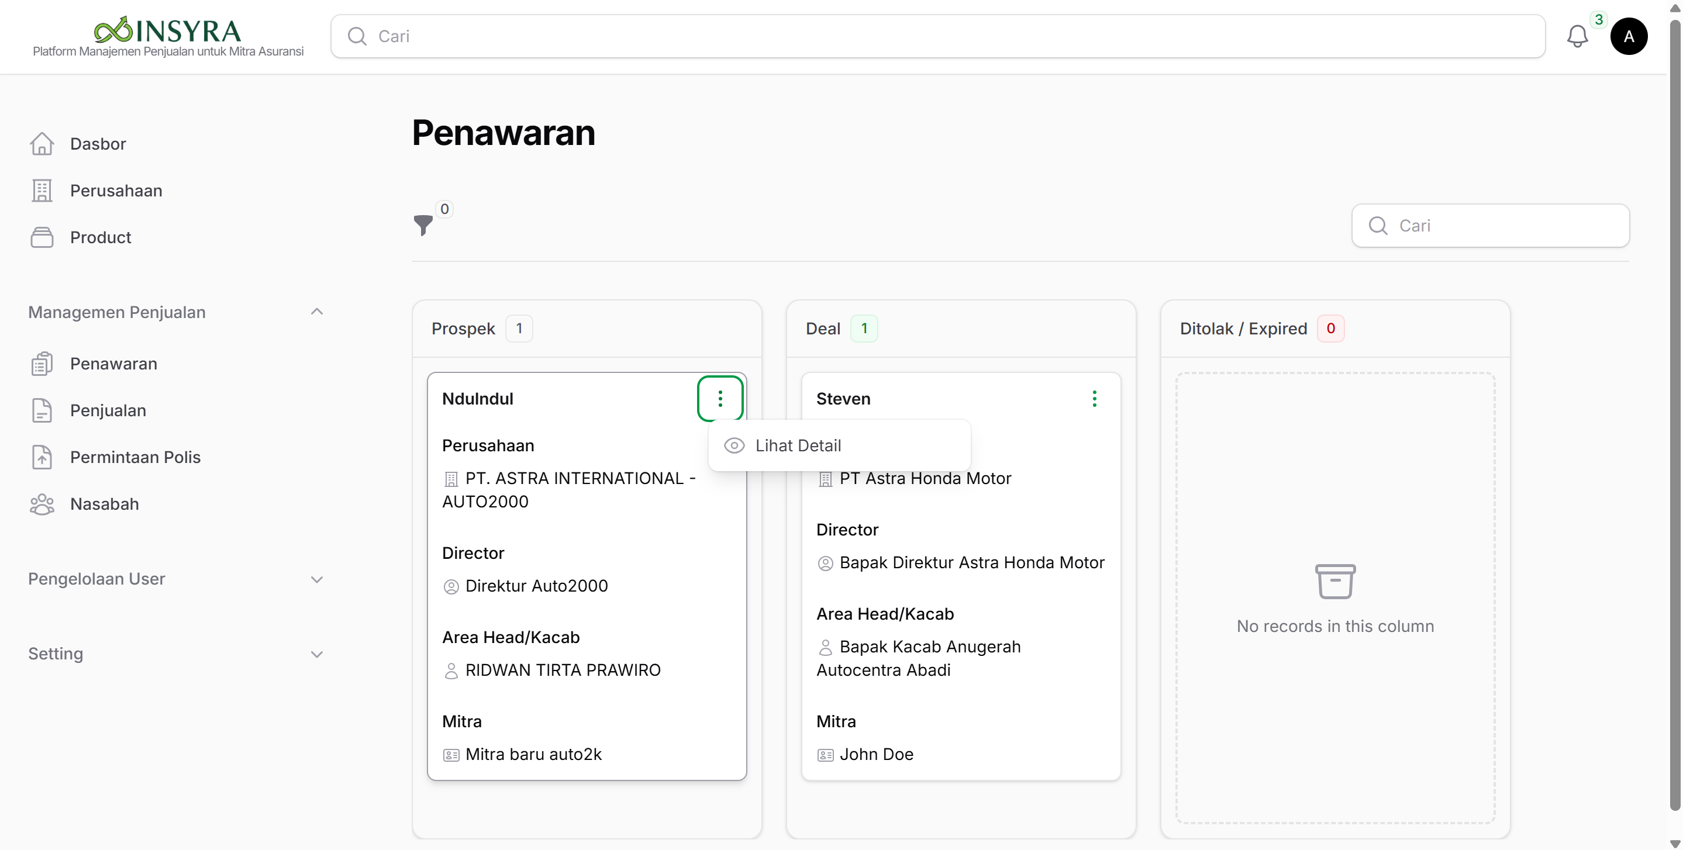Click 'No records in this column' text

[x=1335, y=627]
